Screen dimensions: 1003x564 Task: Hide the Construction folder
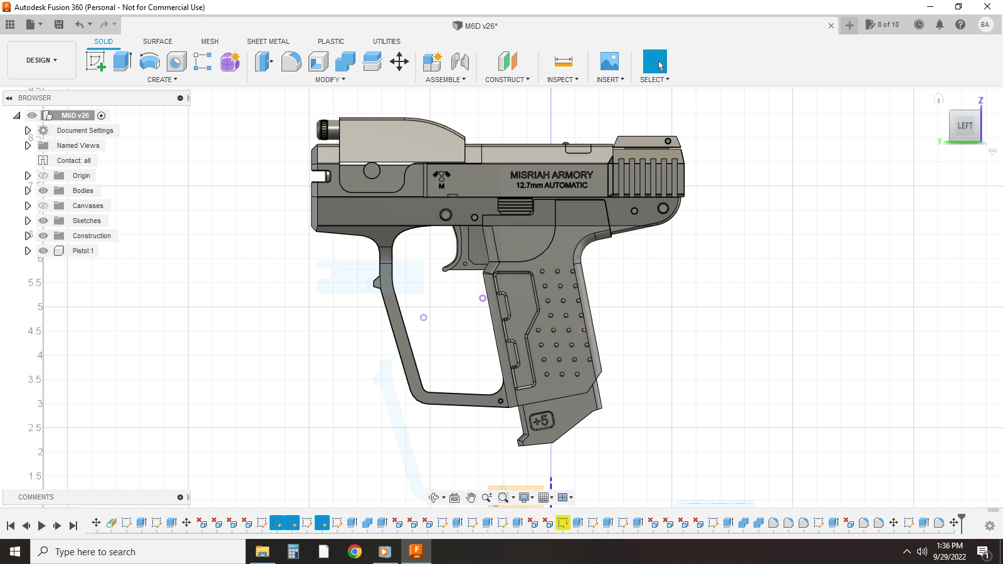tap(43, 236)
